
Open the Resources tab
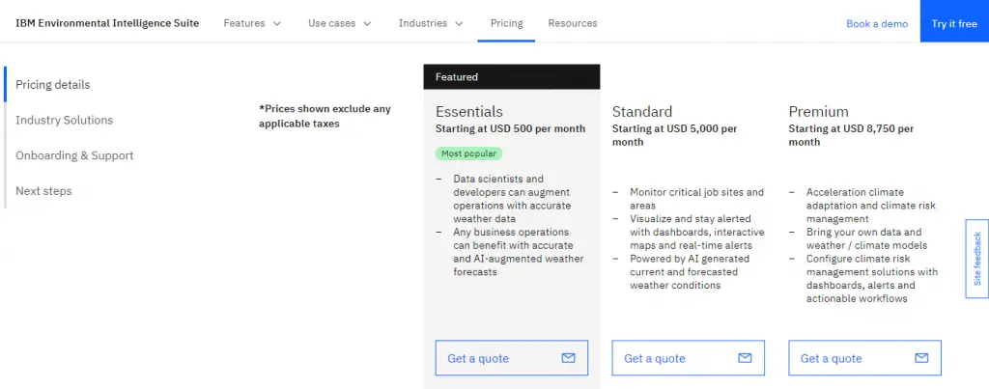tap(572, 23)
